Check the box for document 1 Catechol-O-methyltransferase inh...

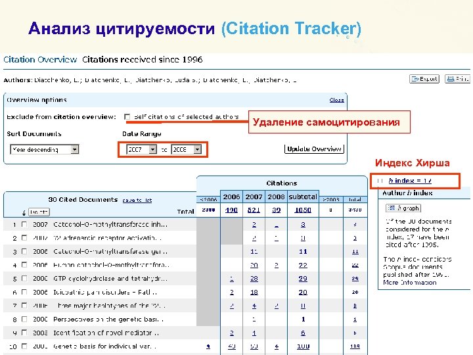pos(24,224)
